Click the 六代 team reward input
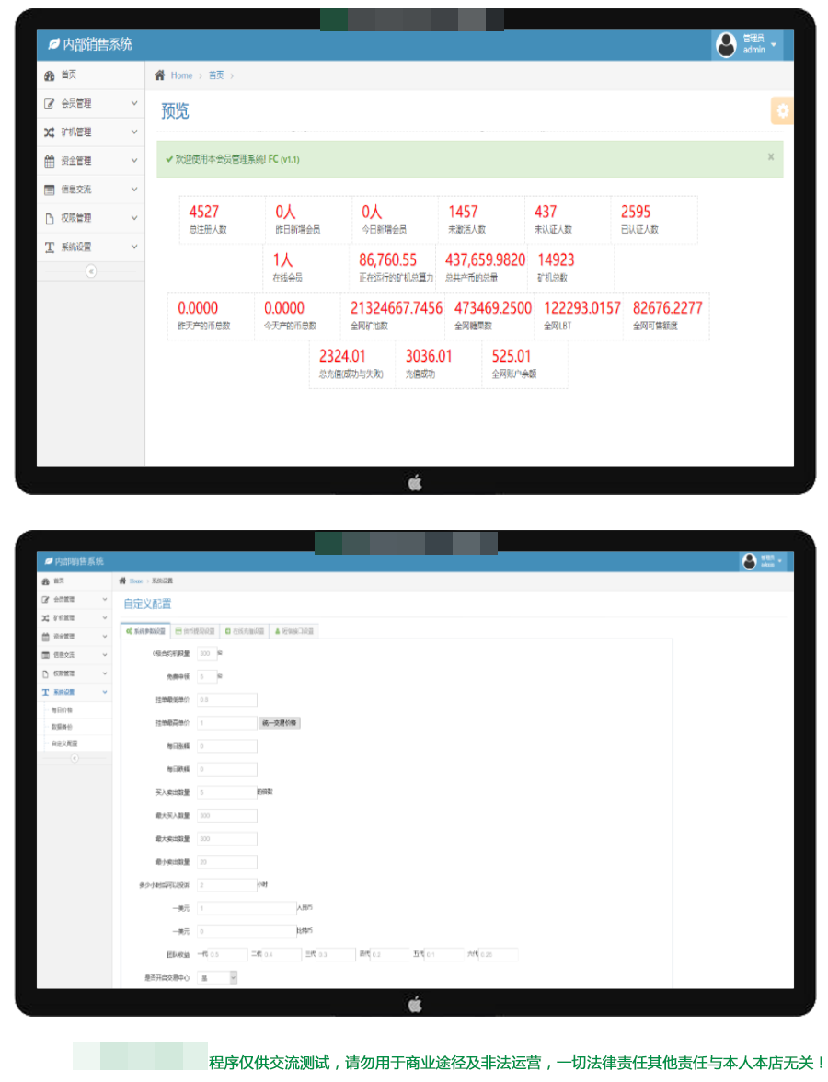The image size is (828, 1082). click(x=499, y=954)
